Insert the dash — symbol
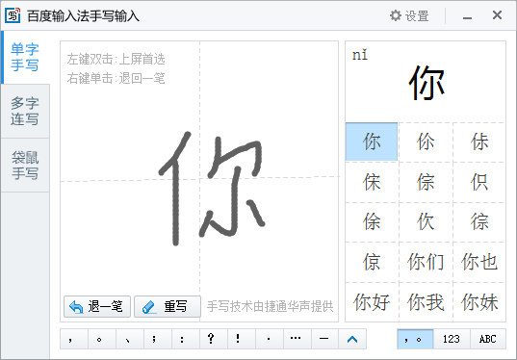 pos(324,339)
